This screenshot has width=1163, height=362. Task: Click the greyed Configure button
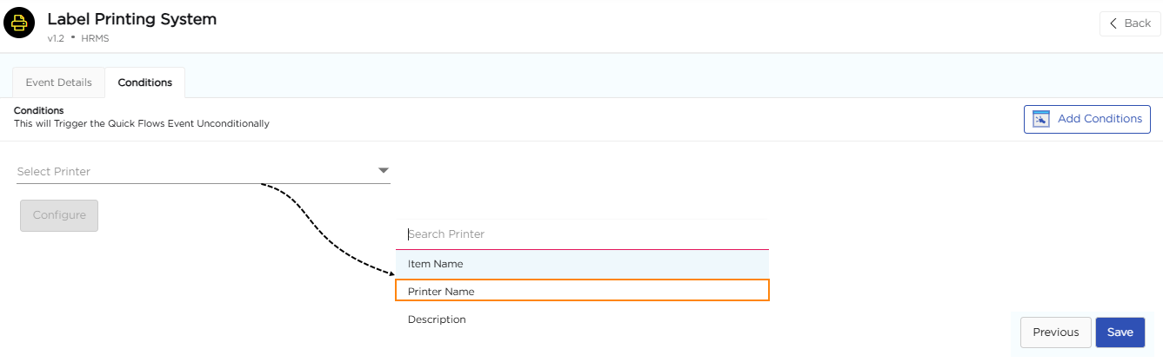[59, 215]
